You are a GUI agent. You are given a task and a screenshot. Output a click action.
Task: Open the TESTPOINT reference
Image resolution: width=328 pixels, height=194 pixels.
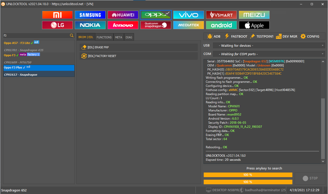click(262, 36)
